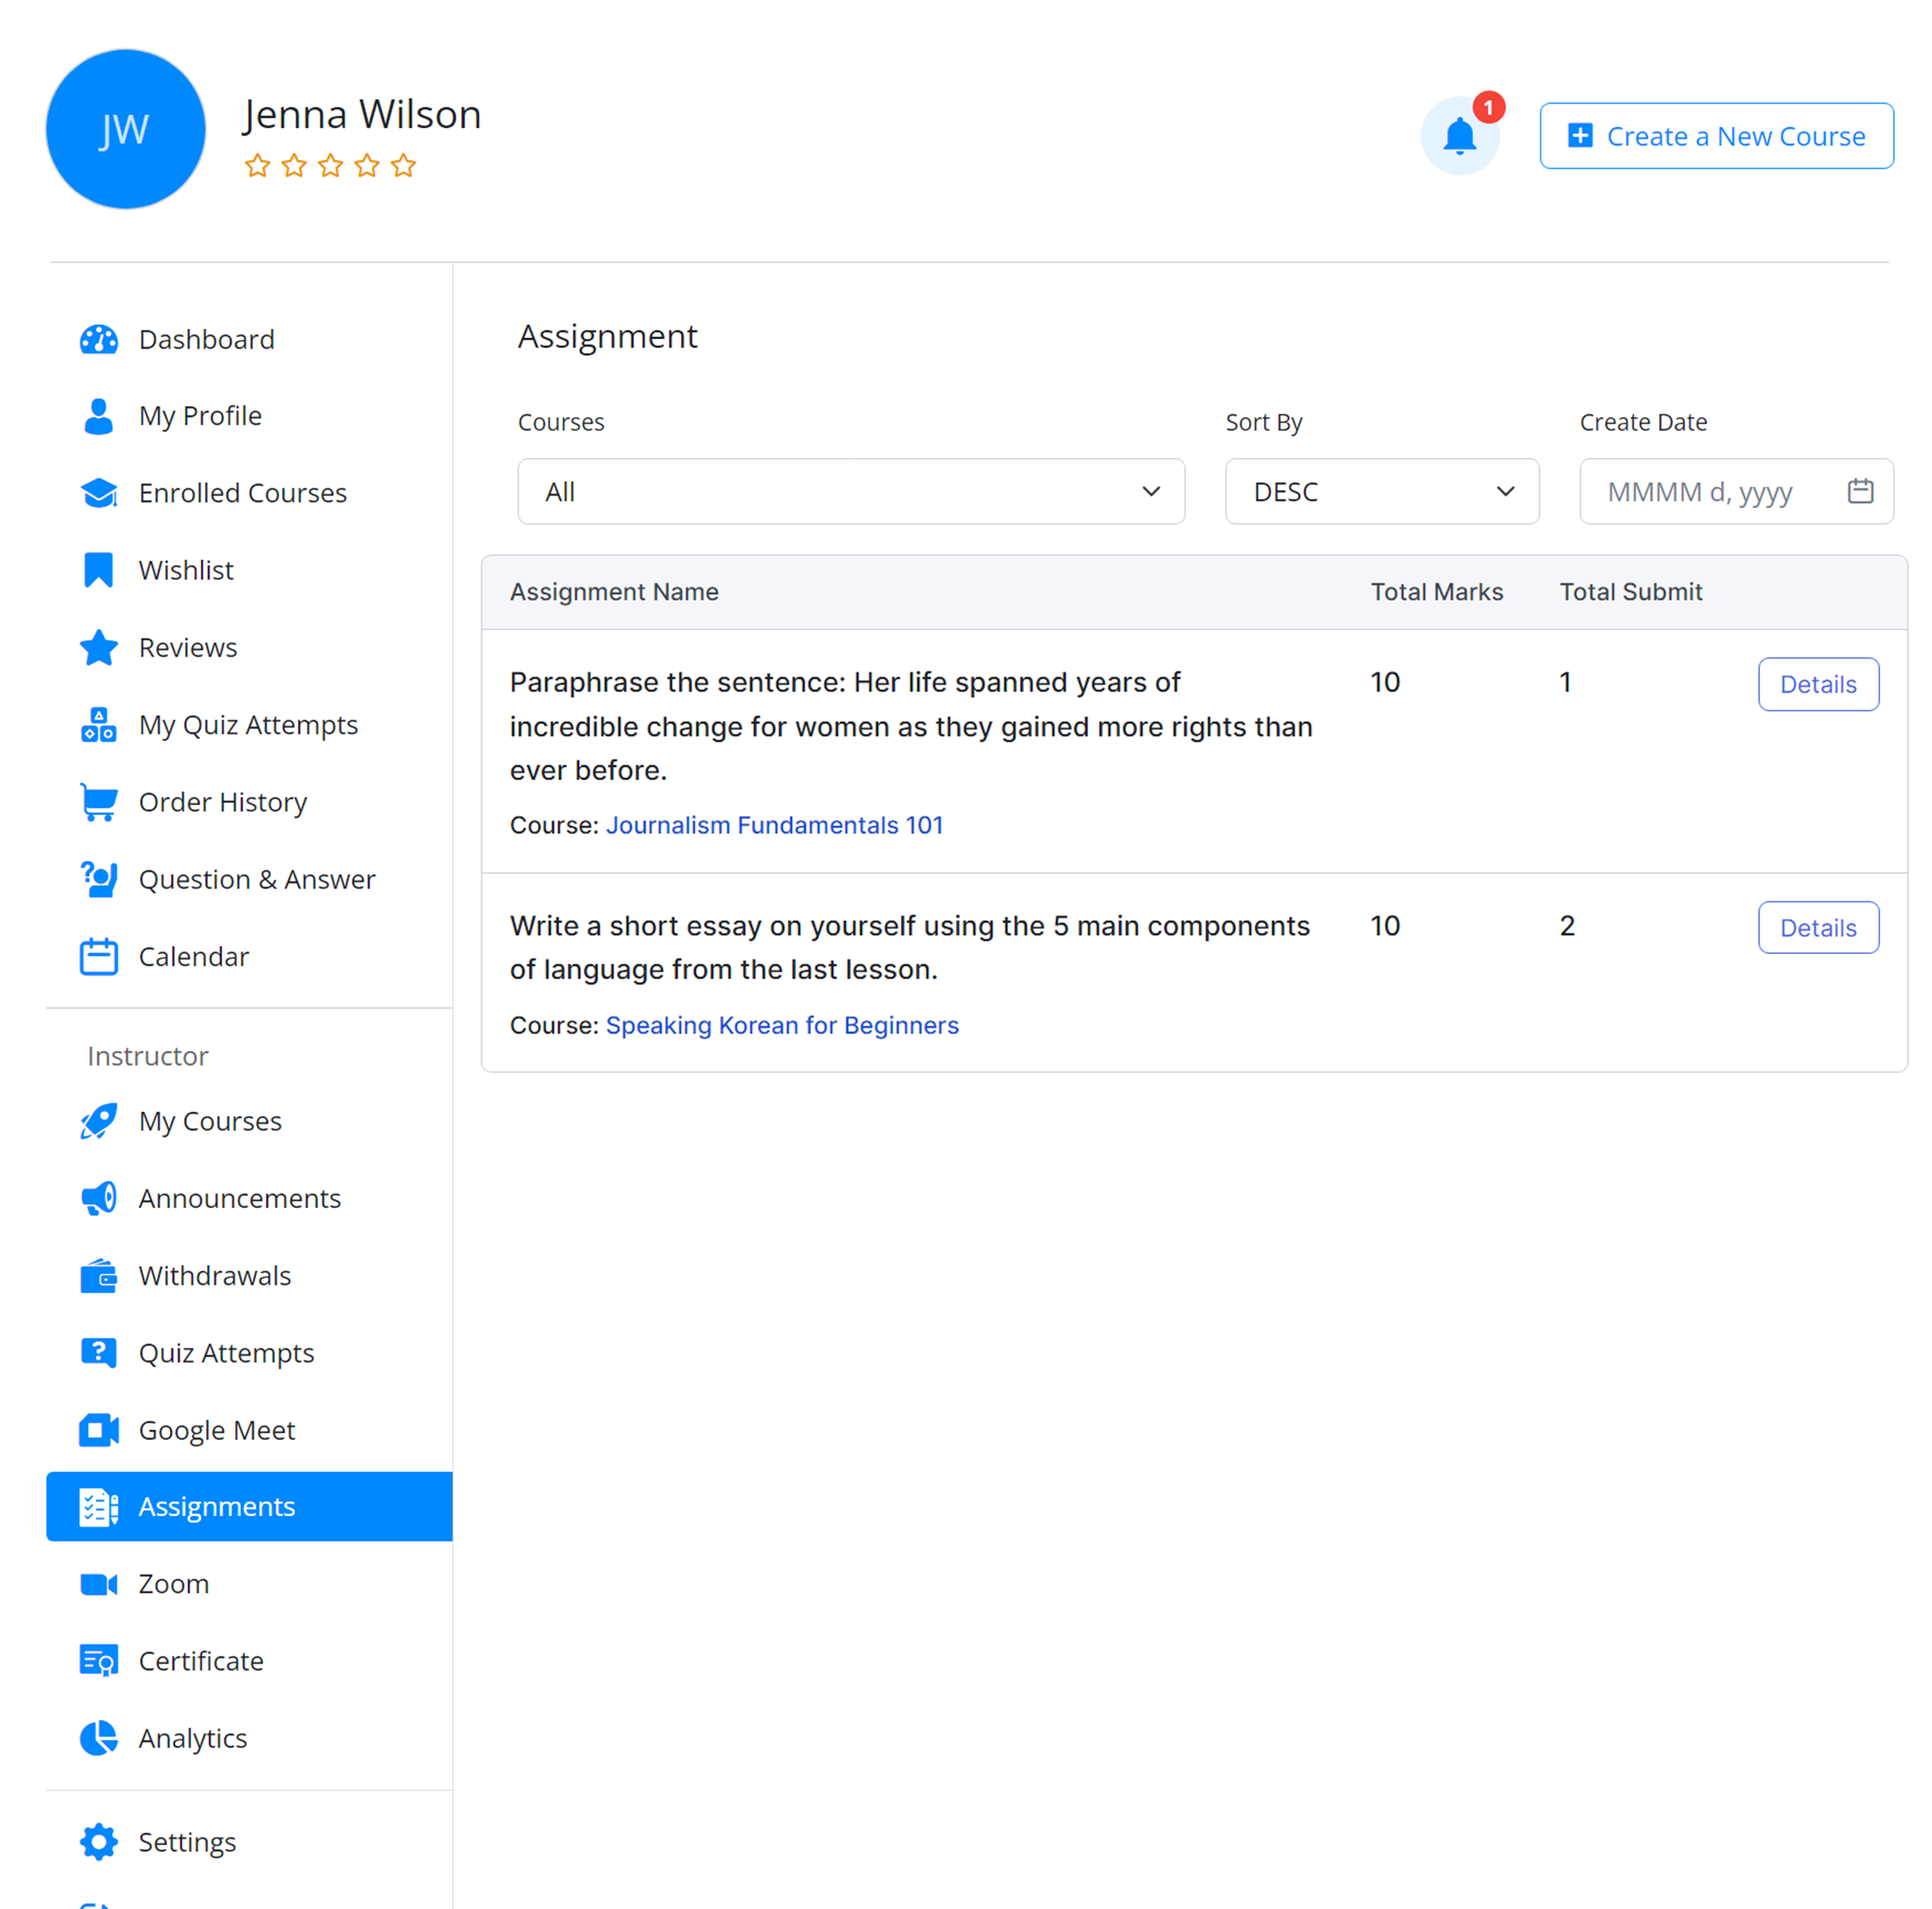
Task: Click the Analytics pie chart icon
Action: (98, 1738)
